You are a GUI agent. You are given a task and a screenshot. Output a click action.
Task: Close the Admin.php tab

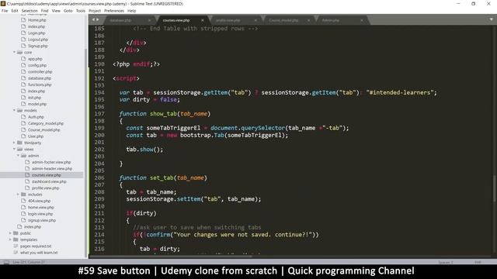click(362, 20)
